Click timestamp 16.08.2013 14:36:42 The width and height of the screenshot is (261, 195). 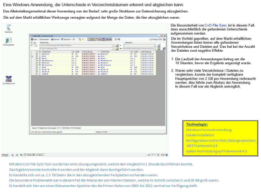(88, 56)
